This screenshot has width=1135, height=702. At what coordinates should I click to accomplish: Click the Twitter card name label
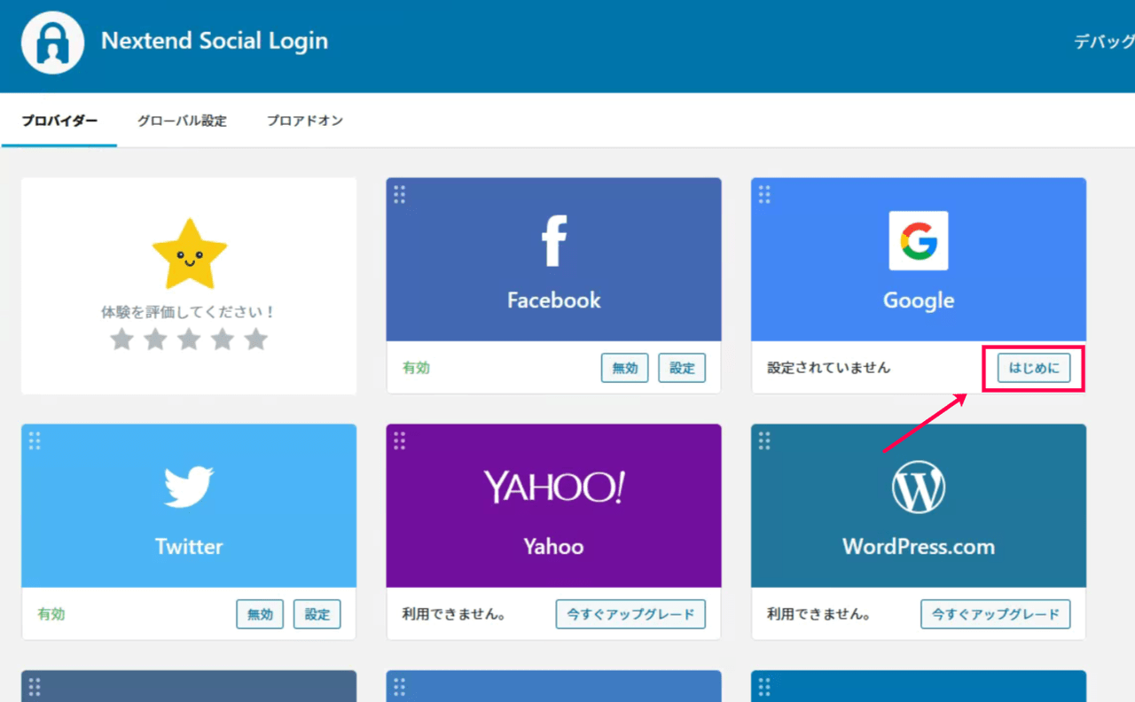tap(189, 547)
